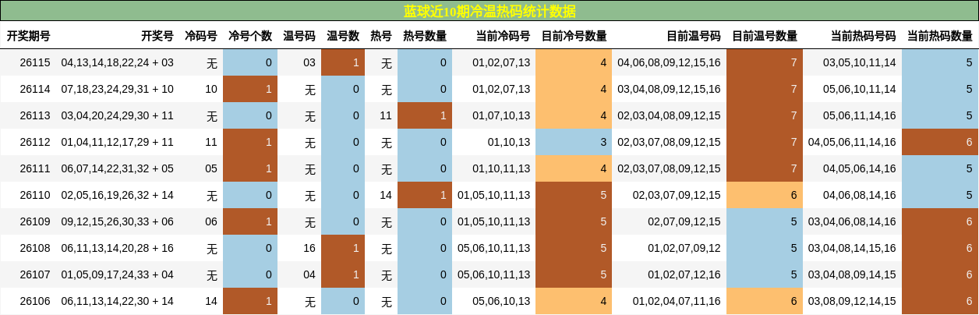Select draw result 02,05,16,19,26,32 + 14
Viewport: 979px width, 315px height.
click(x=118, y=195)
